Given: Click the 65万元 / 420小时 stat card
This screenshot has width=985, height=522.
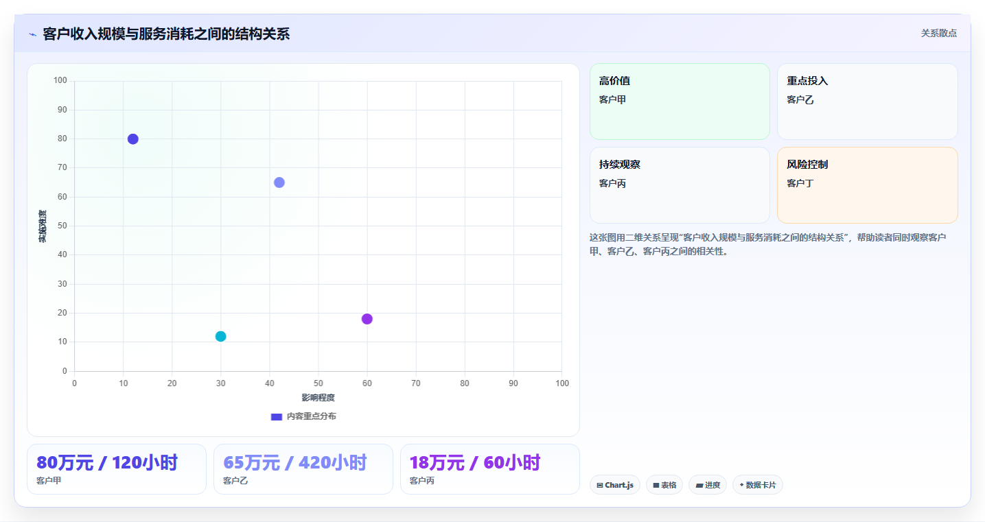Looking at the screenshot, I should point(303,469).
